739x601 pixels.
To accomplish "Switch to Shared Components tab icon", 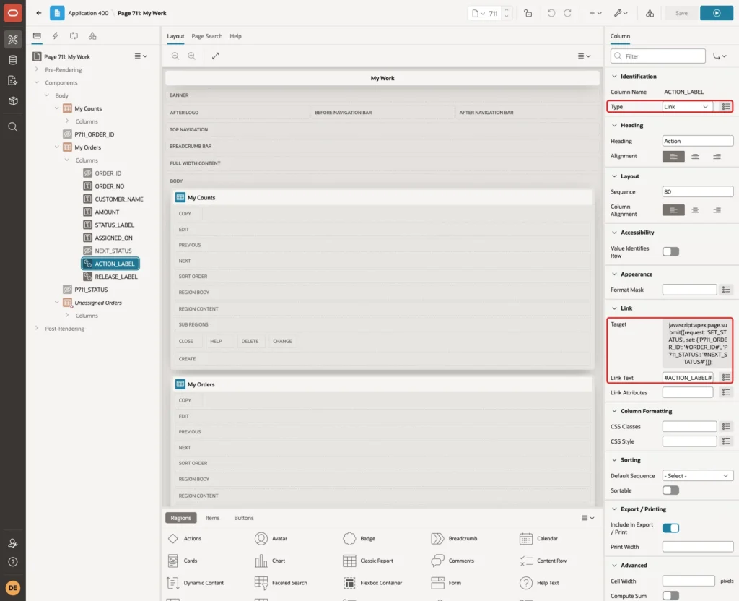I will tap(92, 36).
